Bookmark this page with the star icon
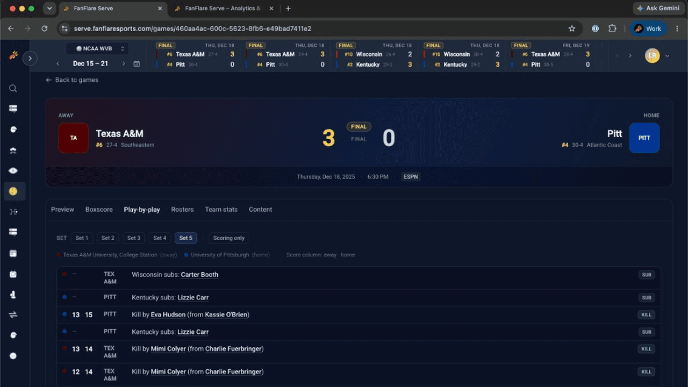The height and width of the screenshot is (387, 688). click(572, 28)
